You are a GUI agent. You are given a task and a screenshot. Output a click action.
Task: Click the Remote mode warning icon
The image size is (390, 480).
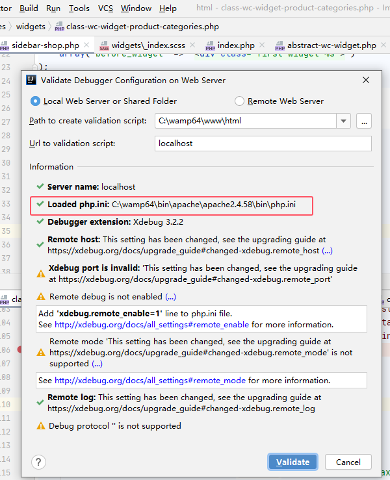pyautogui.click(x=41, y=353)
